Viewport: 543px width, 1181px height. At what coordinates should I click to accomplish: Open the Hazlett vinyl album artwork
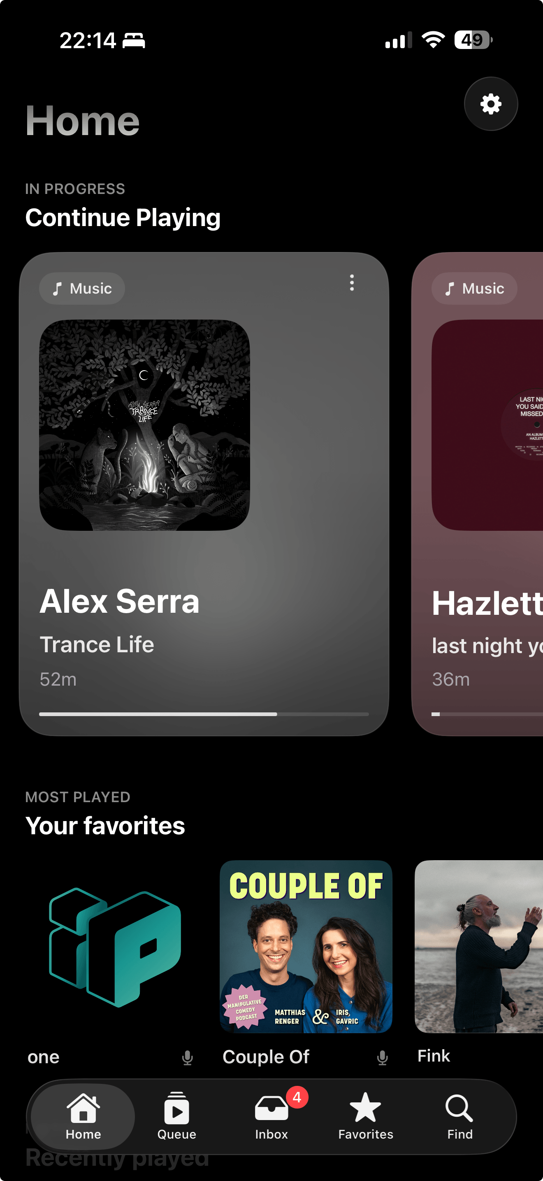[487, 425]
